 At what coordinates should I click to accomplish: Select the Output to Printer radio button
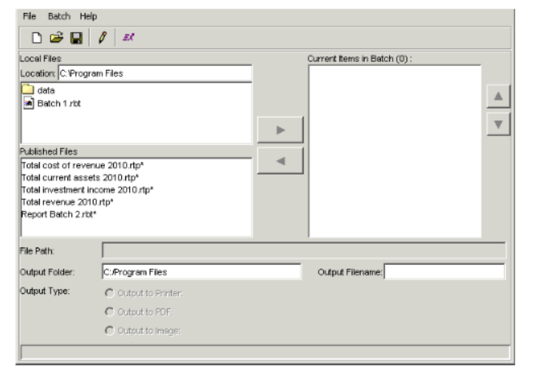(109, 293)
